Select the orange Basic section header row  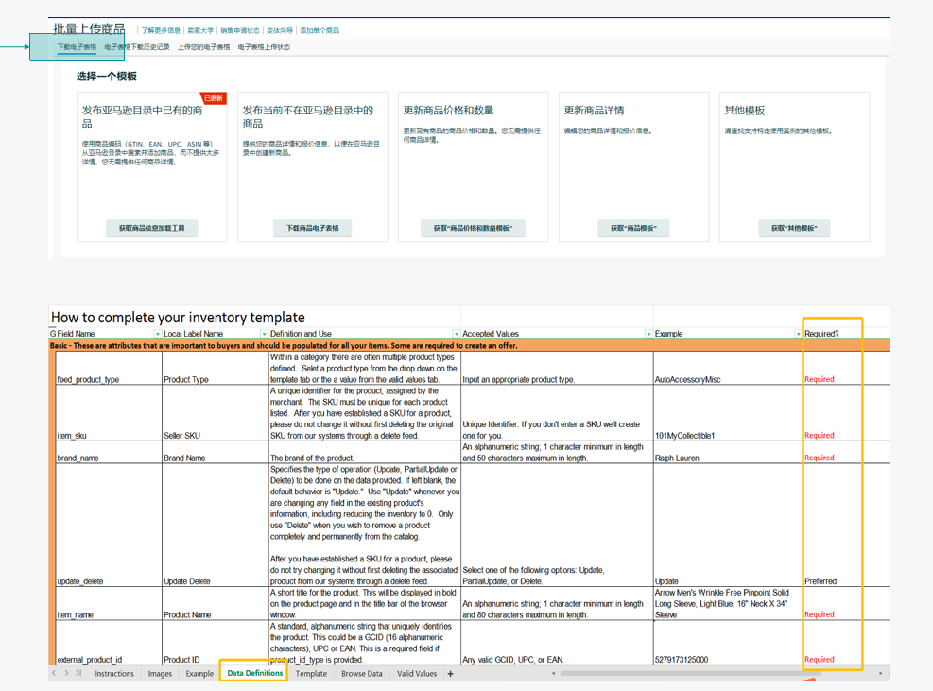click(469, 346)
